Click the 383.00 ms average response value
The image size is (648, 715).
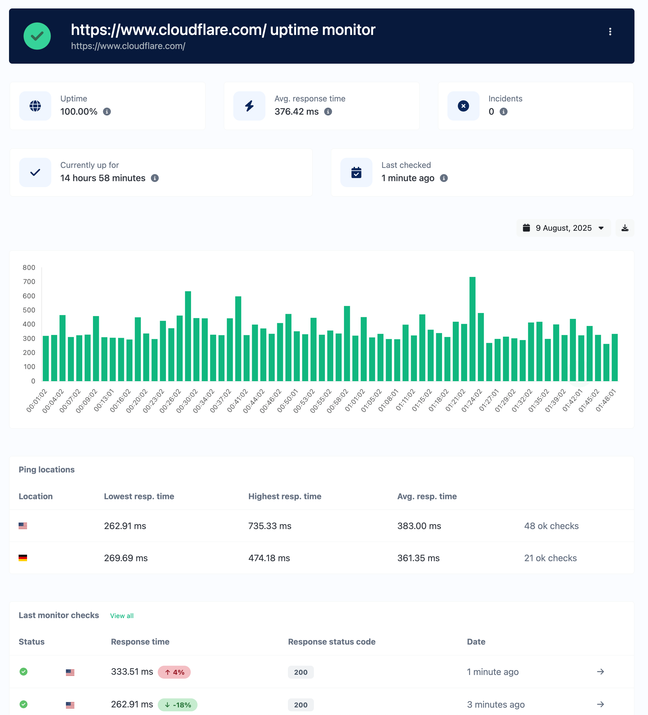tap(419, 526)
